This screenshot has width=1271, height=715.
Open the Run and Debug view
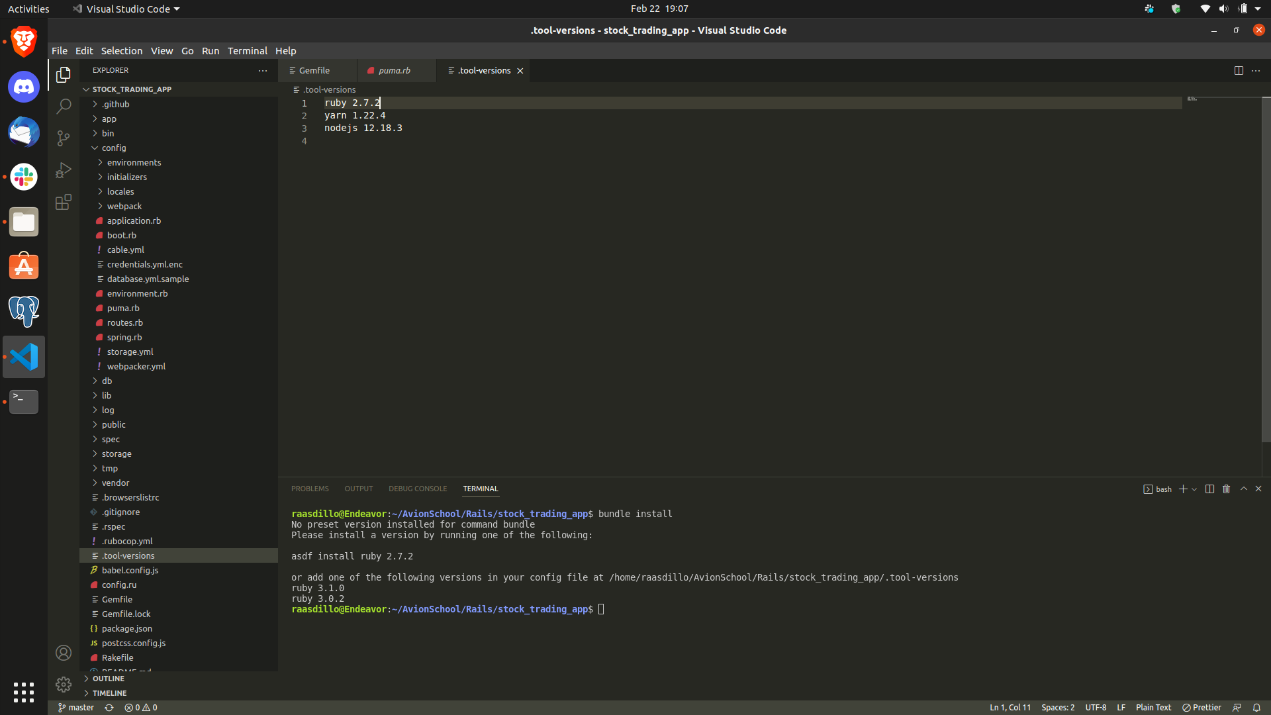(64, 170)
